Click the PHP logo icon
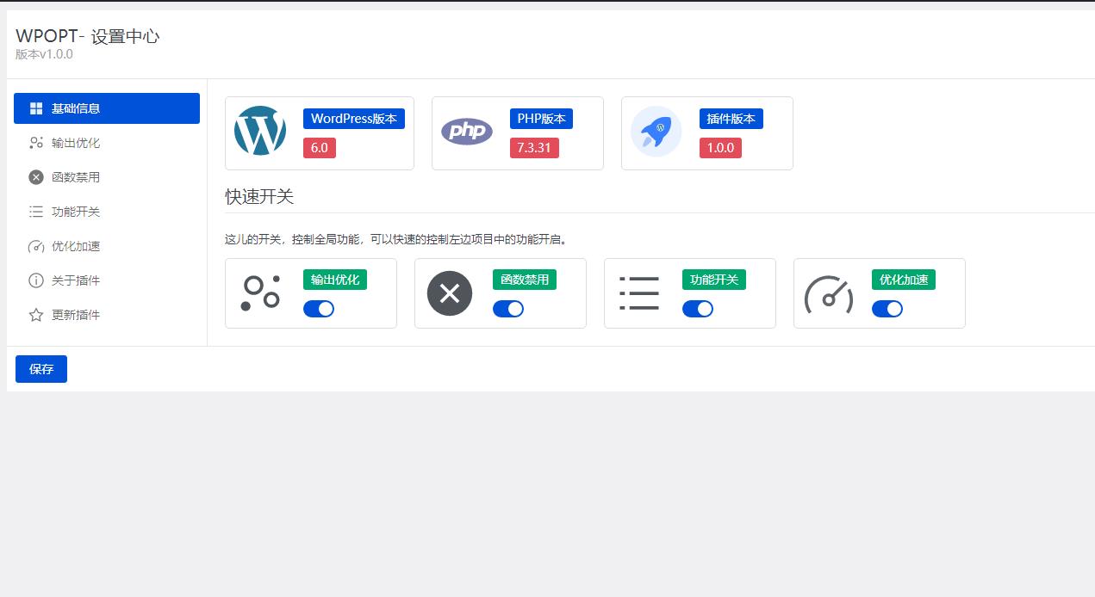The width and height of the screenshot is (1095, 597). [467, 131]
